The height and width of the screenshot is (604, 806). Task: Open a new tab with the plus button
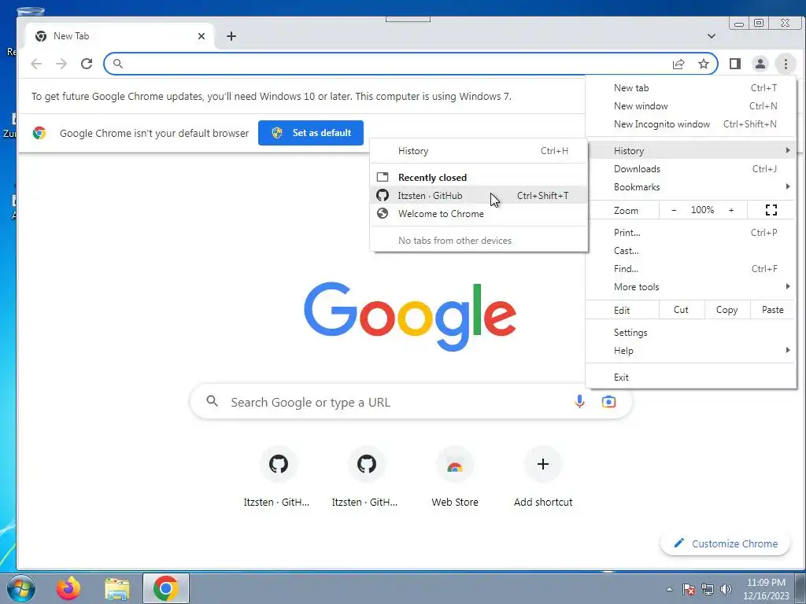click(x=231, y=36)
